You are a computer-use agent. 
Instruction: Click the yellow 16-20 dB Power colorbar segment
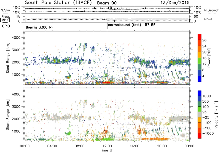click(200, 55)
